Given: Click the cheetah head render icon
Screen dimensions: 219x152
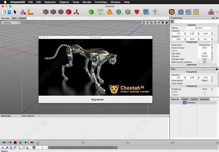Looking at the screenshot, I should click(x=172, y=12).
